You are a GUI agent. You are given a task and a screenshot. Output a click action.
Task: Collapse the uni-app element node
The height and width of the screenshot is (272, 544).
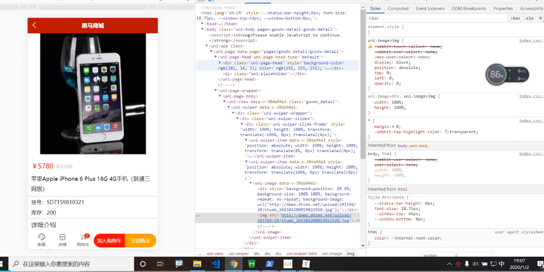207,46
